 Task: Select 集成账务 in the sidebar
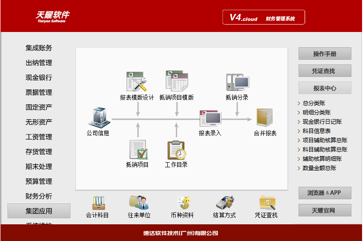(38, 48)
